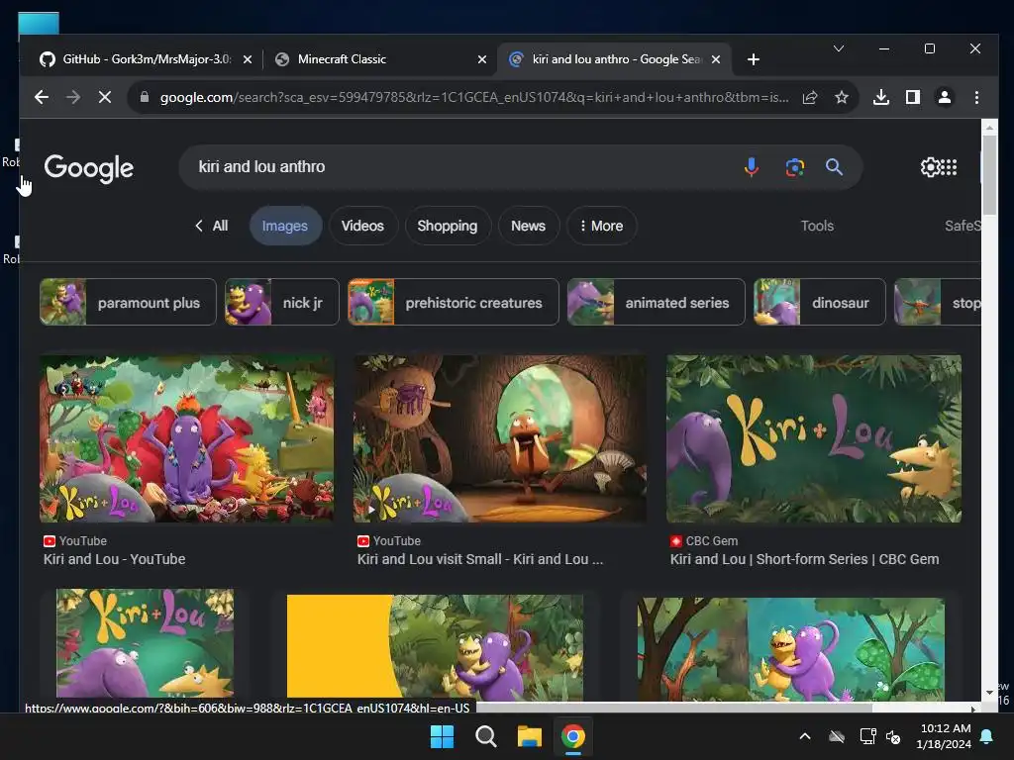Screen dimensions: 1014x760
Task: Close the GitHub MrsMajor tab
Action: coord(247,59)
